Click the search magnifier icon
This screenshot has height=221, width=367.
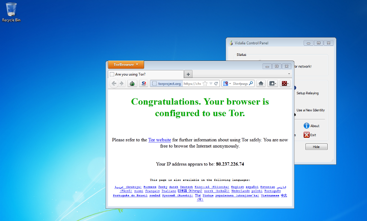pos(251,83)
